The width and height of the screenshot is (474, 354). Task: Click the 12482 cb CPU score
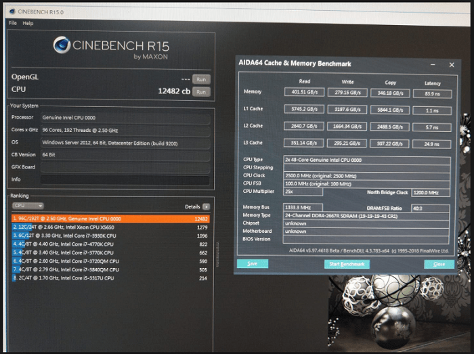tap(174, 91)
